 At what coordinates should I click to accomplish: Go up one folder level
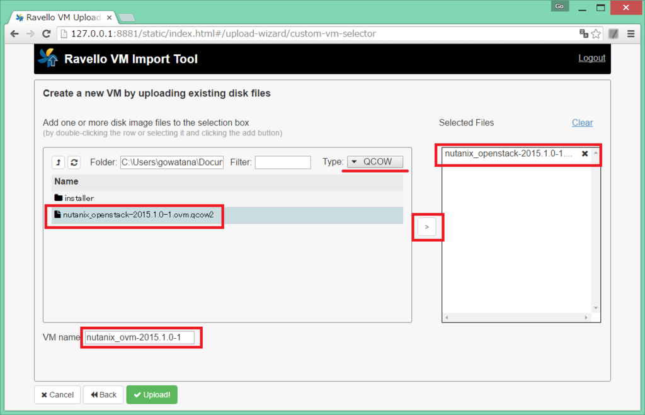(58, 162)
